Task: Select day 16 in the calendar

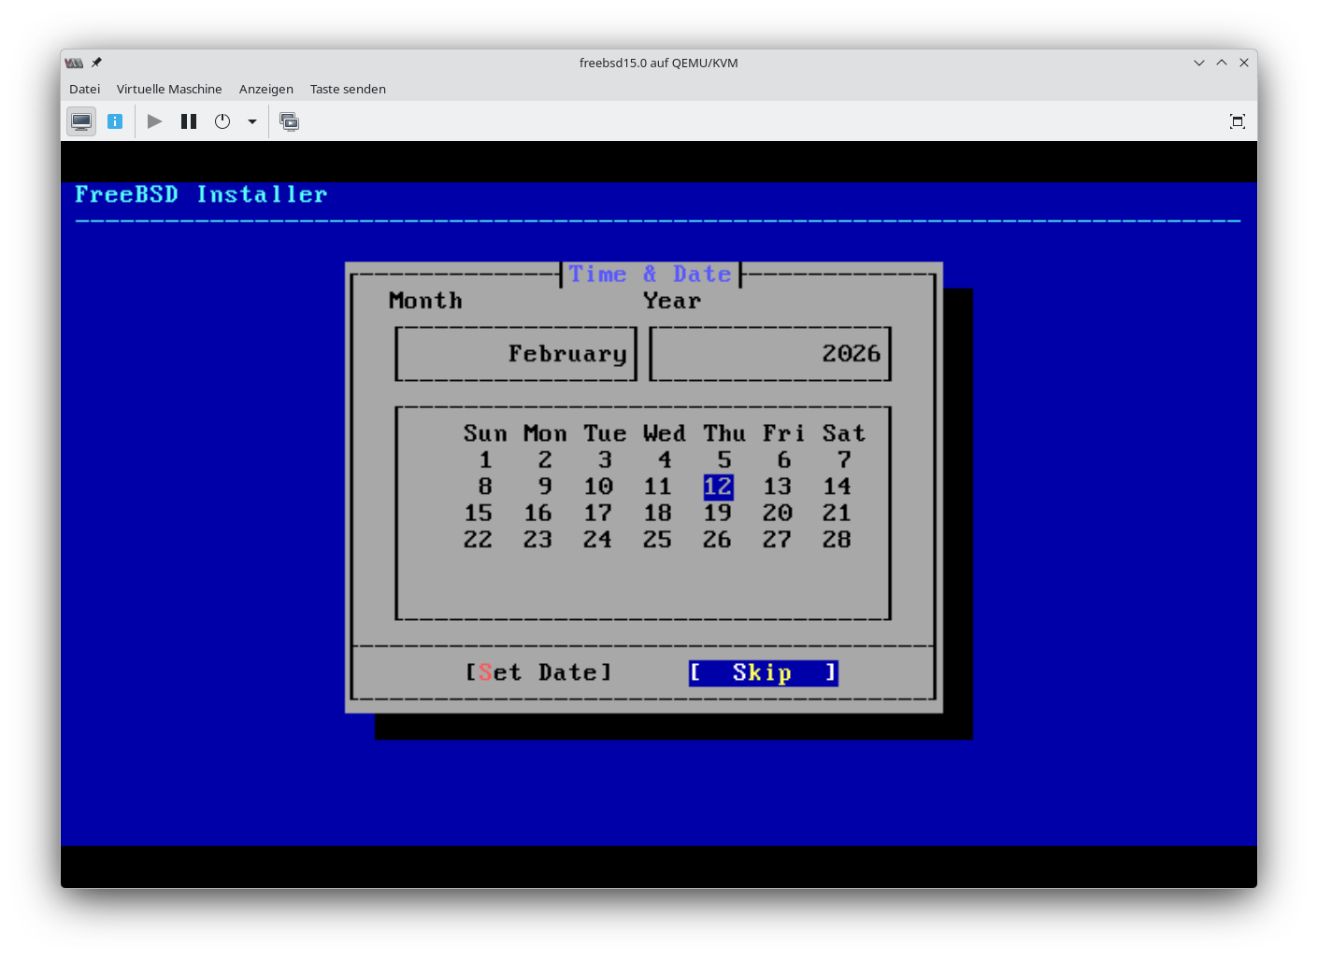Action: [x=538, y=513]
